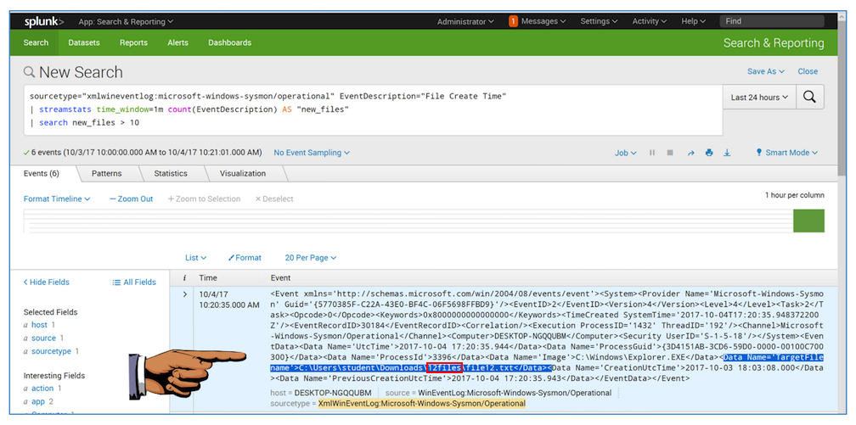Image resolution: width=856 pixels, height=425 pixels.
Task: Click event timestamp 10/4/17 10:20:35.000 AM
Action: click(228, 299)
